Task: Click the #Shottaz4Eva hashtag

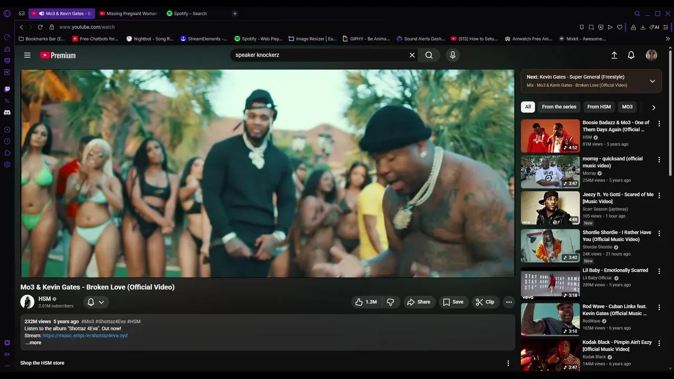Action: tap(111, 321)
